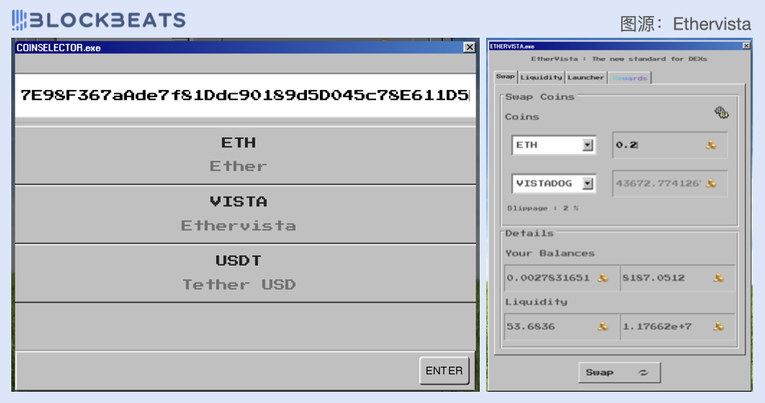
Task: Click coin icon in VISTADOG amount field
Action: coord(711,184)
